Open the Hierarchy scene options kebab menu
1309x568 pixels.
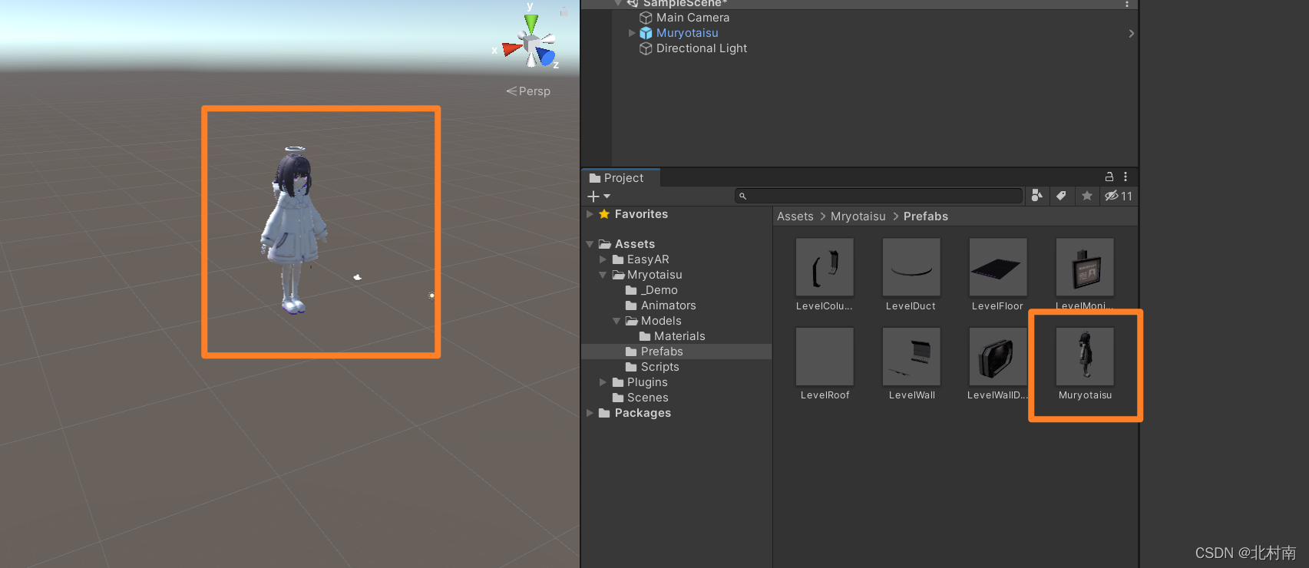1126,4
